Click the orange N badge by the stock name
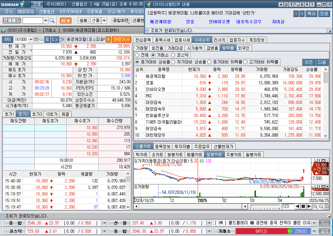This screenshot has height=236, width=333. [x=108, y=40]
